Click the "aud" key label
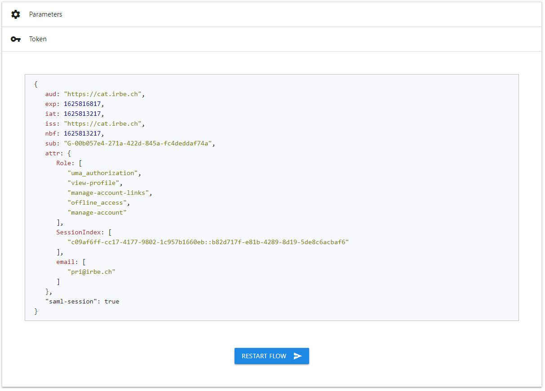545x391 pixels. point(51,94)
